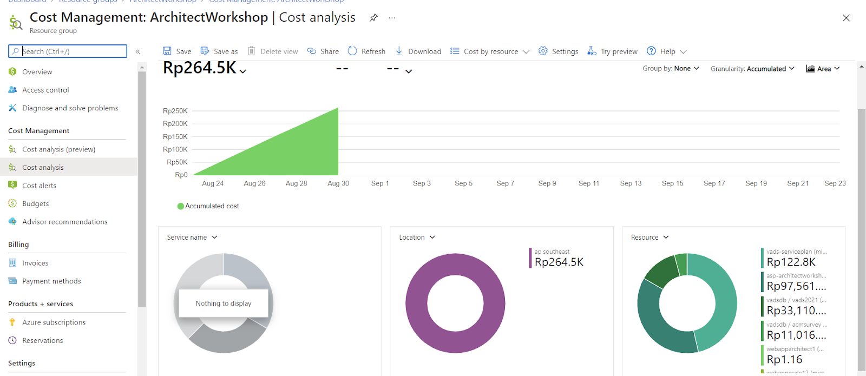Click the Save disk icon

click(x=167, y=51)
